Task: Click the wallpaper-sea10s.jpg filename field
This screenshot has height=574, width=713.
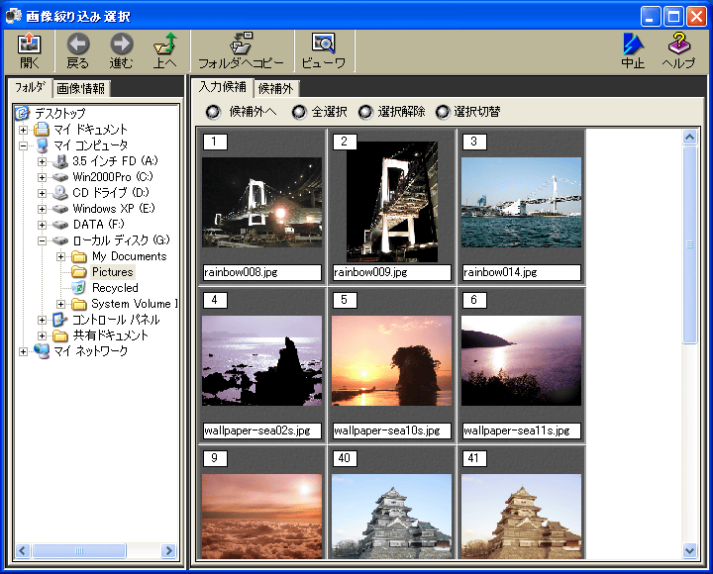Action: pos(391,430)
